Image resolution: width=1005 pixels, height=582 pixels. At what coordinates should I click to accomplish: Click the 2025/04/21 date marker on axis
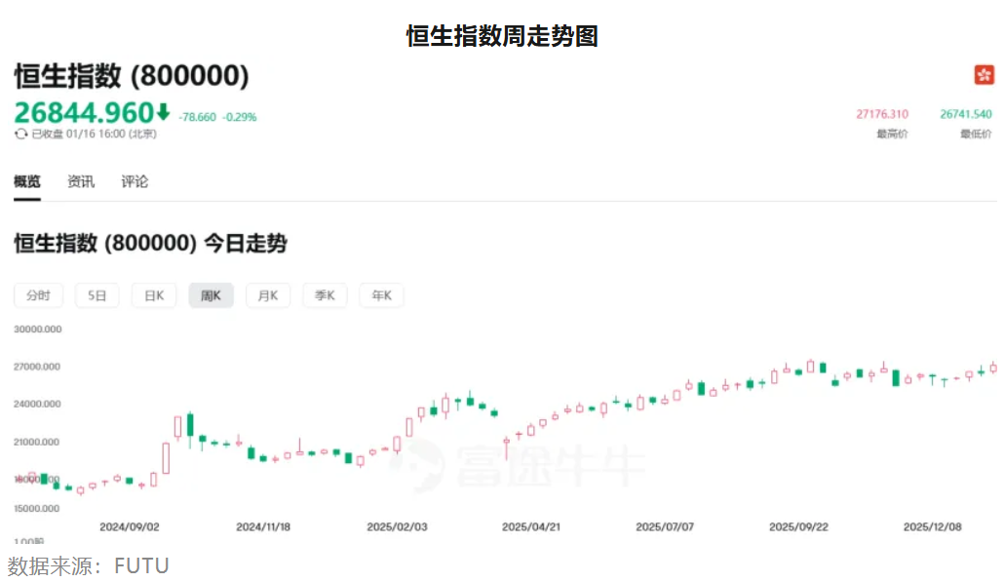(531, 526)
